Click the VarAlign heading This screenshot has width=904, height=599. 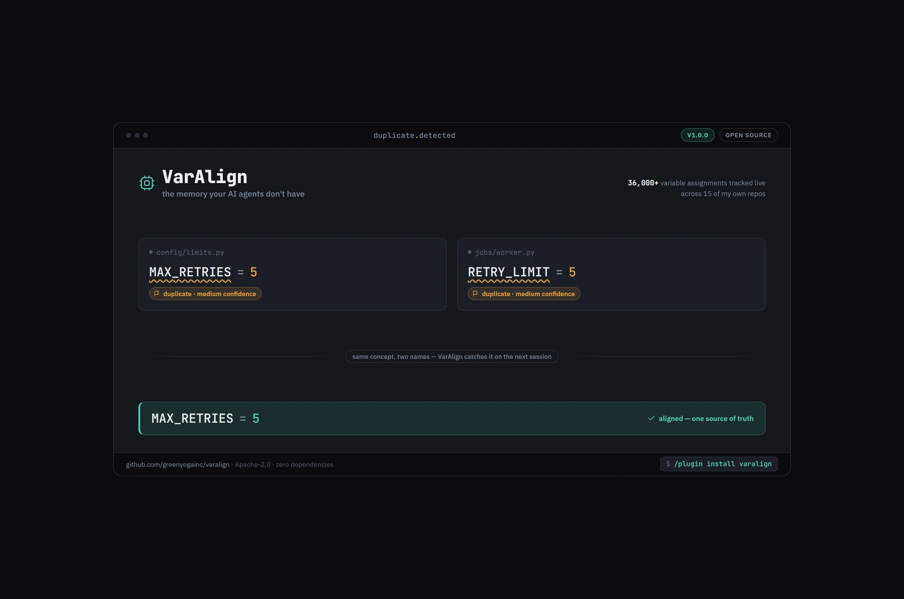[205, 177]
